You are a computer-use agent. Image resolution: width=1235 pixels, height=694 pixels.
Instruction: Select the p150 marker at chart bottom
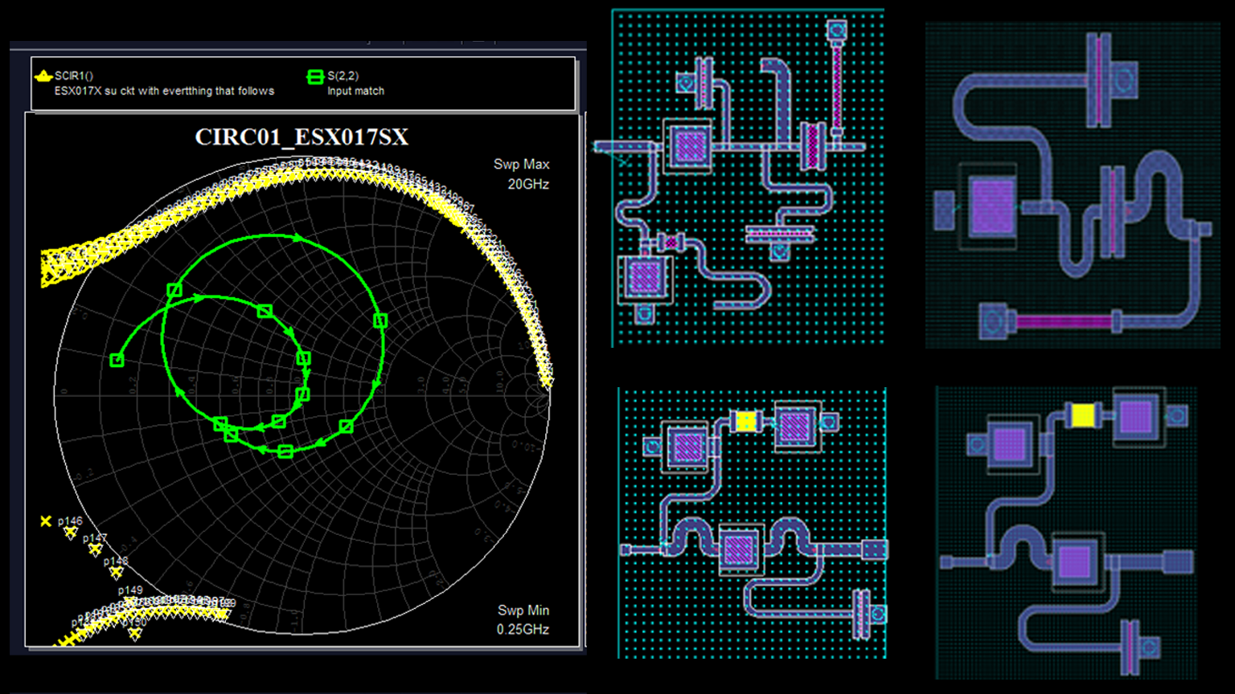(134, 634)
